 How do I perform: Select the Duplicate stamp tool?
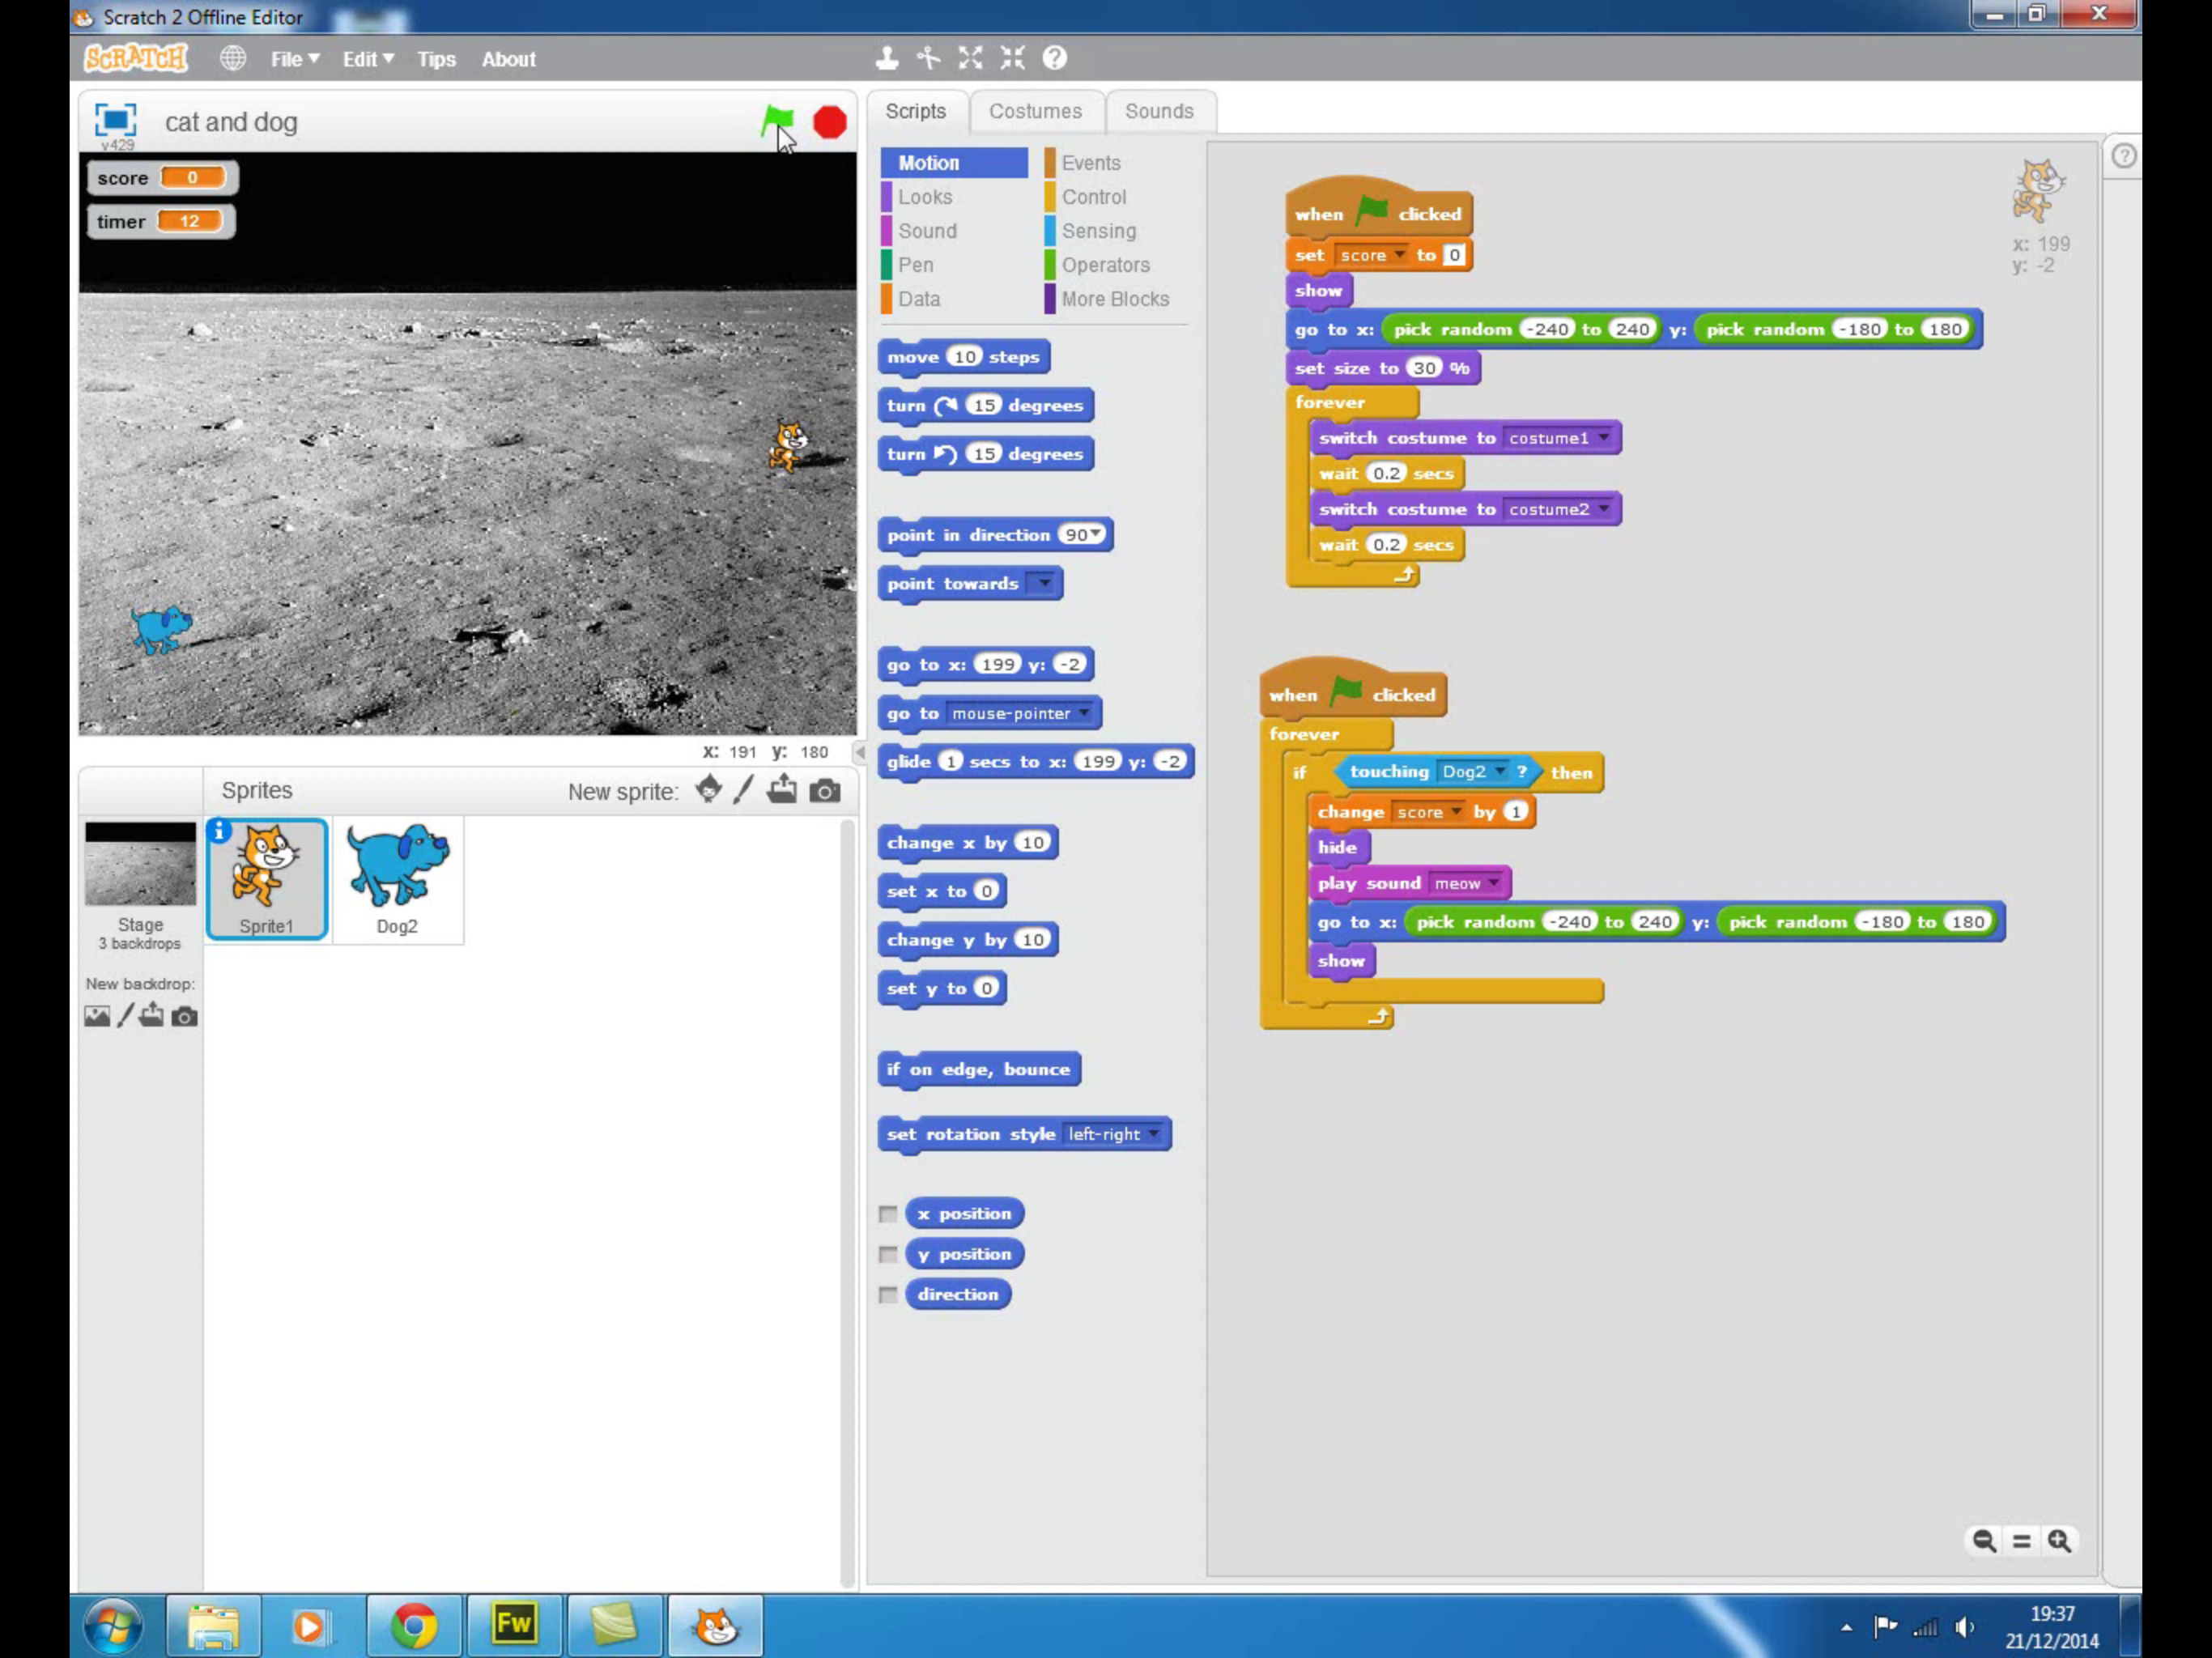[886, 58]
